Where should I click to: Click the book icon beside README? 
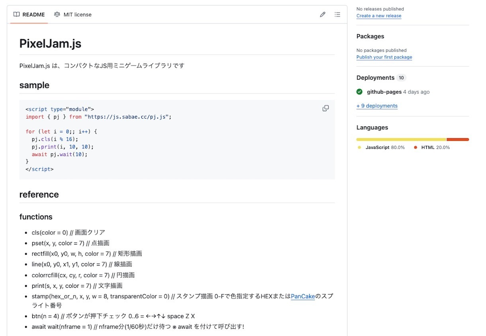tap(16, 15)
